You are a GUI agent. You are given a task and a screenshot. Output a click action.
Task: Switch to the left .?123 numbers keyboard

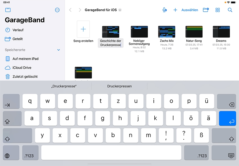[x=30, y=153]
